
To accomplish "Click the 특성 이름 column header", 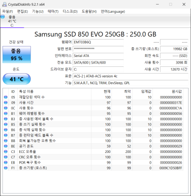I will click(x=55, y=91).
